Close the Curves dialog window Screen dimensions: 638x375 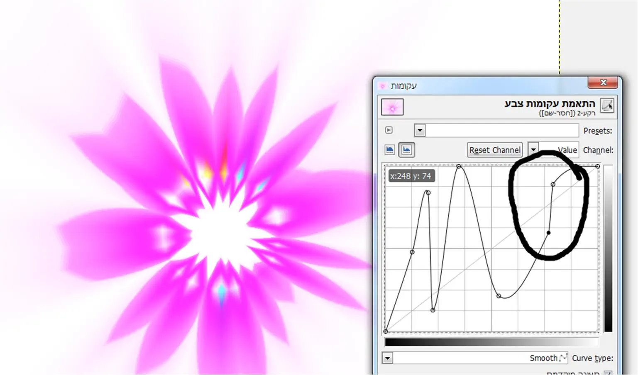pos(603,83)
